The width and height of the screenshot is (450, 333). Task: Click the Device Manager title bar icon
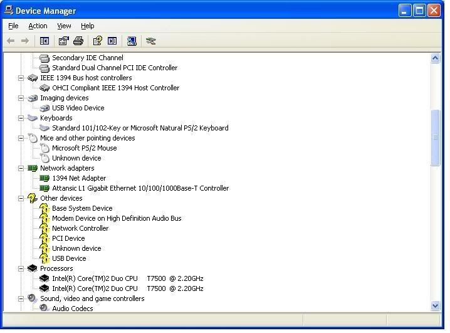(9, 10)
